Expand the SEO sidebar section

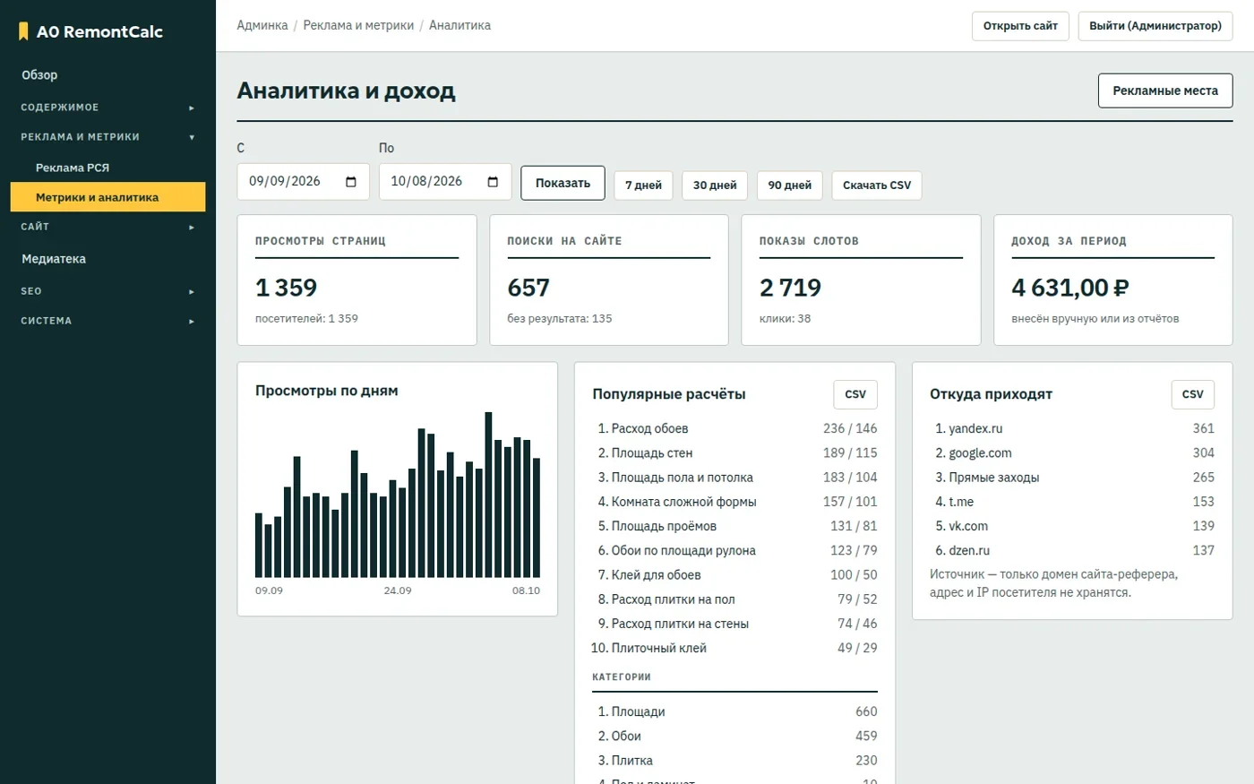[x=107, y=291]
